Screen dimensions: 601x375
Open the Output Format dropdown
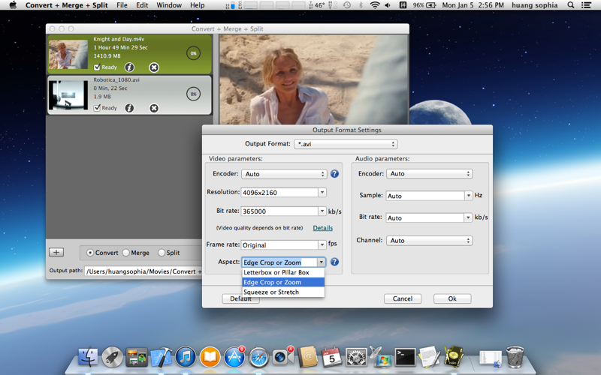346,144
